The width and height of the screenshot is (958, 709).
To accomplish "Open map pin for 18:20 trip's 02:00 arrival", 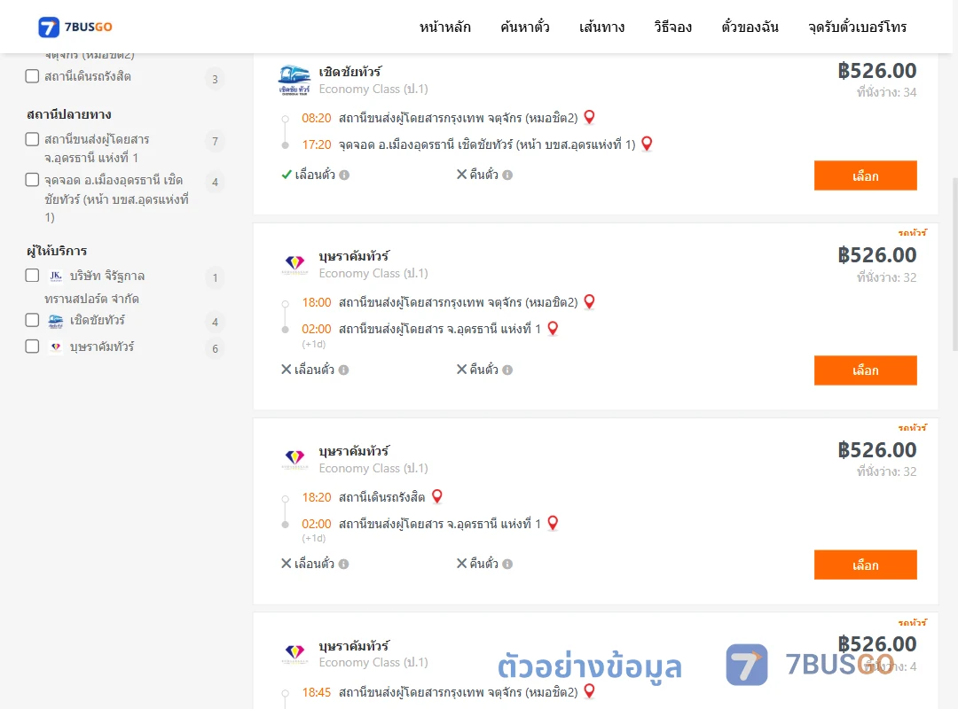I will point(553,523).
